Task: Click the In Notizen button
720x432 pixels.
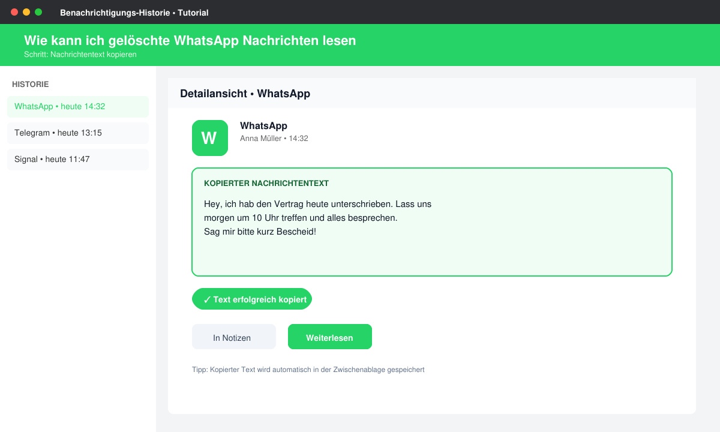Action: [234, 337]
